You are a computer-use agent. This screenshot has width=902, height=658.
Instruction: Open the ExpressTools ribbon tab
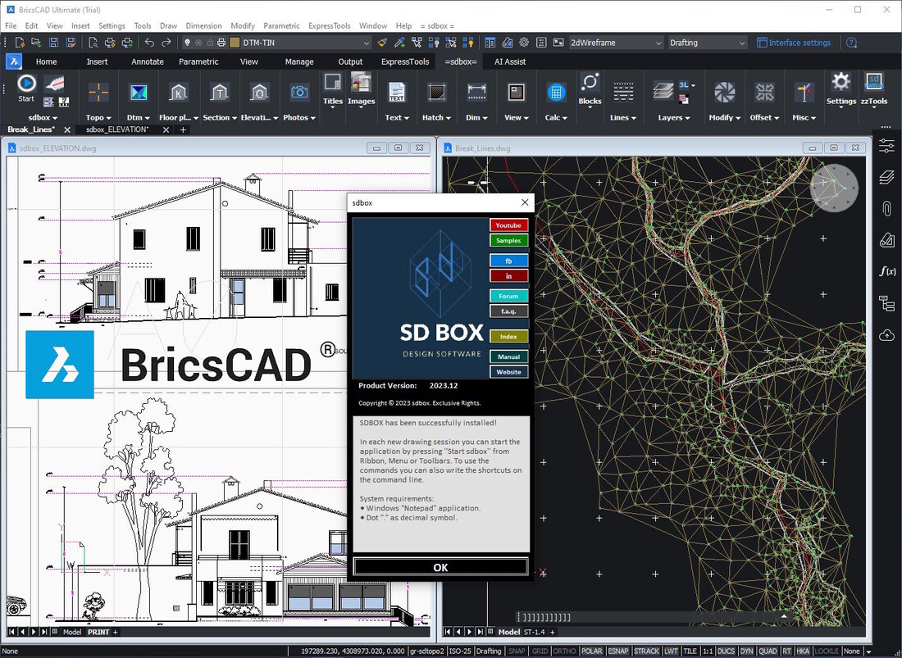405,61
